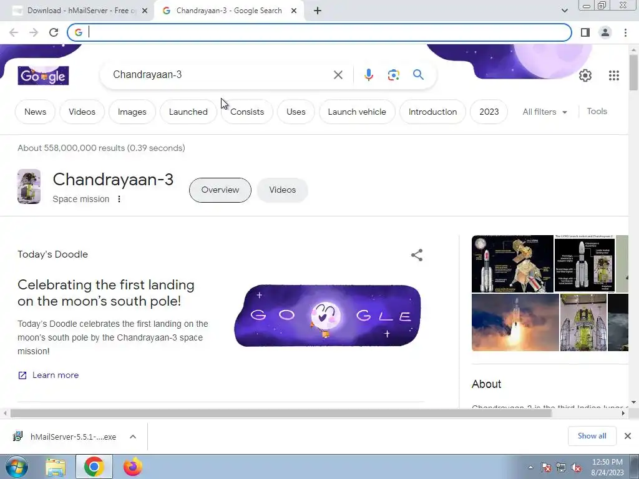Select the Uses filter chip
The height and width of the screenshot is (479, 639).
(296, 112)
